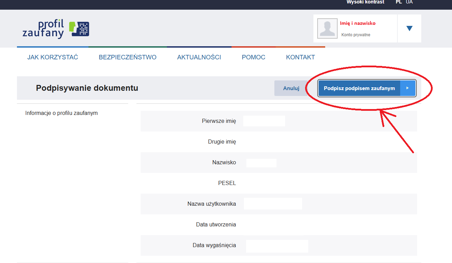Click the Drugie imię label
Viewport: 452px width, 263px height.
coord(222,142)
